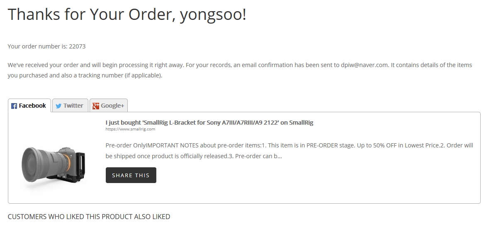Click the 'It contains details of the items' text
This screenshot has width=489, height=229.
point(432,65)
